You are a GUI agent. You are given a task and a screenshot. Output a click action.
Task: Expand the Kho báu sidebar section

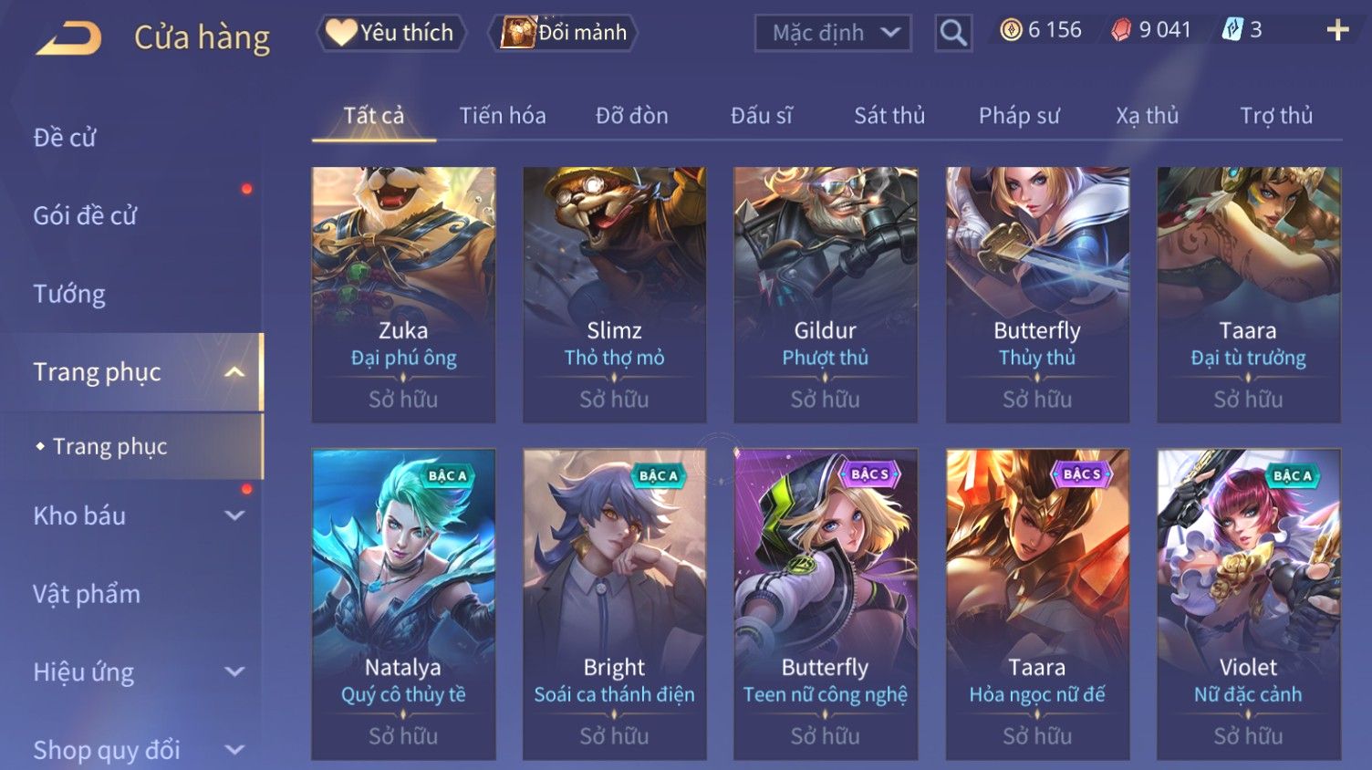(234, 515)
